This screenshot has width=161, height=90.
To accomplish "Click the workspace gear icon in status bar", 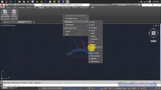I will coord(110,88).
